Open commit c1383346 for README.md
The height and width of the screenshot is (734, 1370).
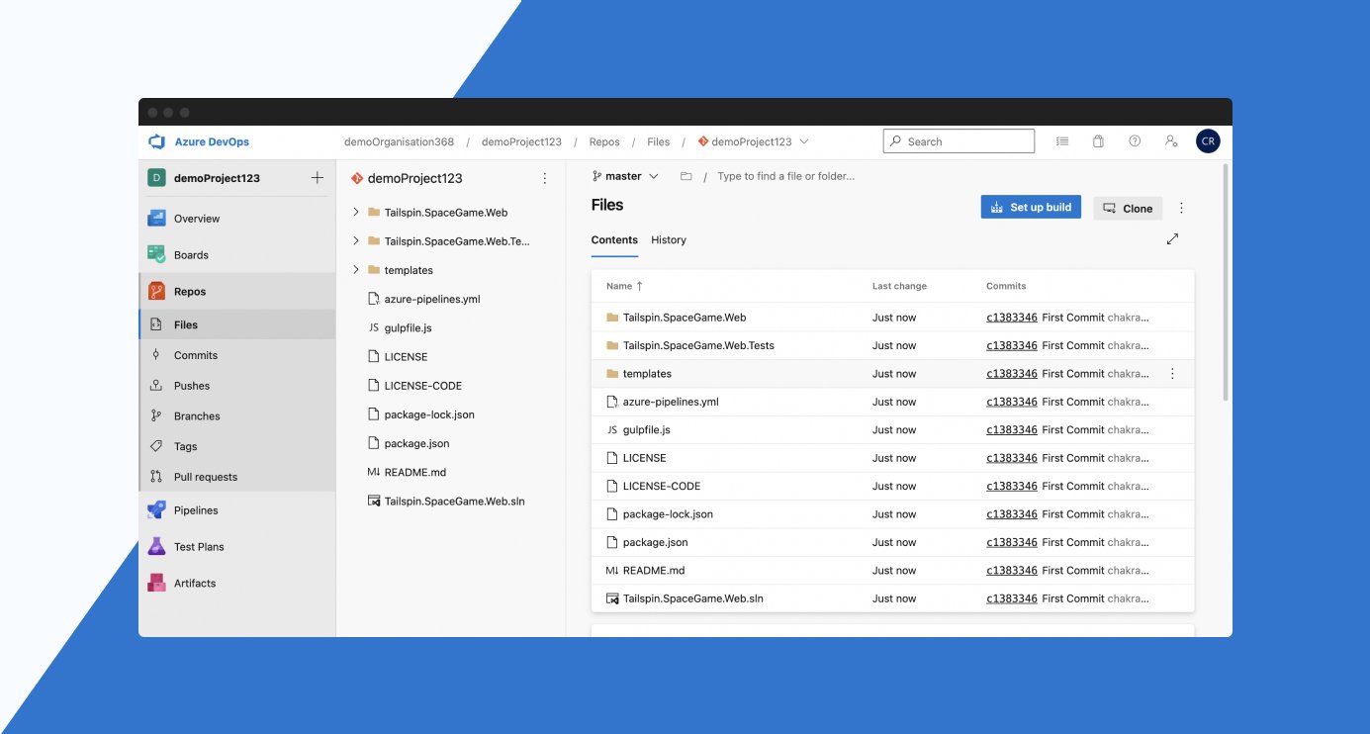1011,570
